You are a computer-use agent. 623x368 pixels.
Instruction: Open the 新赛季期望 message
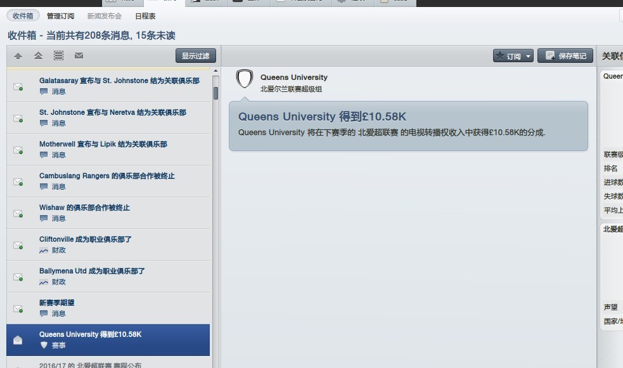108,308
